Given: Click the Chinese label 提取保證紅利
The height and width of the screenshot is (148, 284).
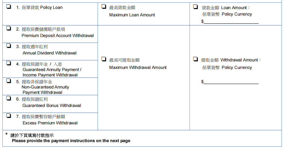Looking at the screenshot, I should [35, 99].
